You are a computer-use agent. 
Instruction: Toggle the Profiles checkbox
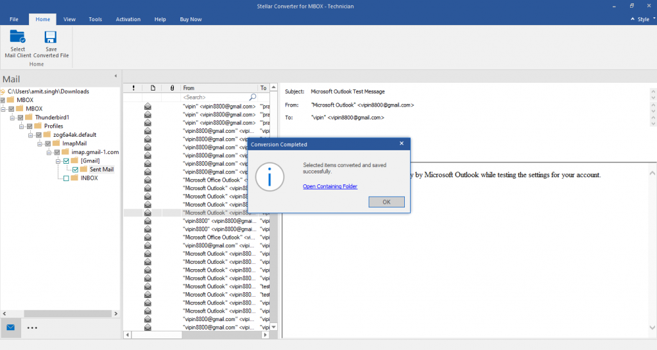tap(30, 126)
